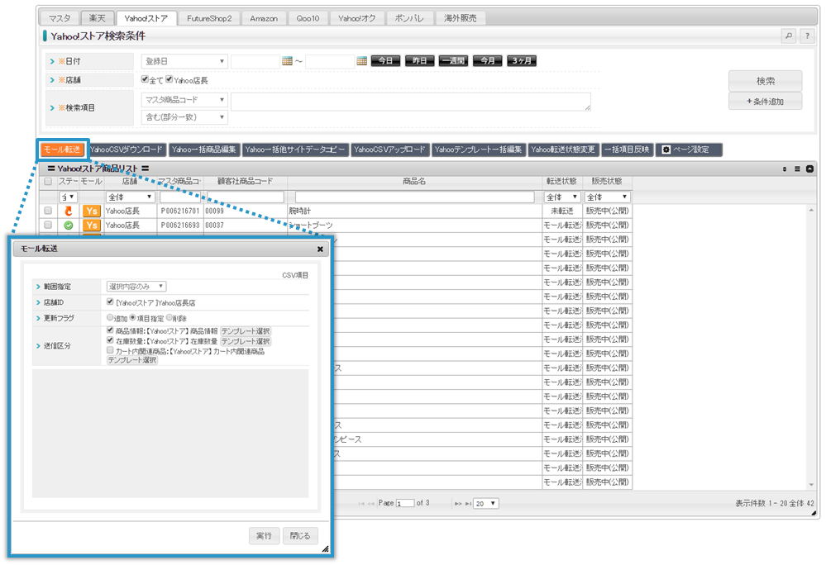Click the Ys mall icon for P006216693
Image resolution: width=826 pixels, height=565 pixels.
(92, 226)
